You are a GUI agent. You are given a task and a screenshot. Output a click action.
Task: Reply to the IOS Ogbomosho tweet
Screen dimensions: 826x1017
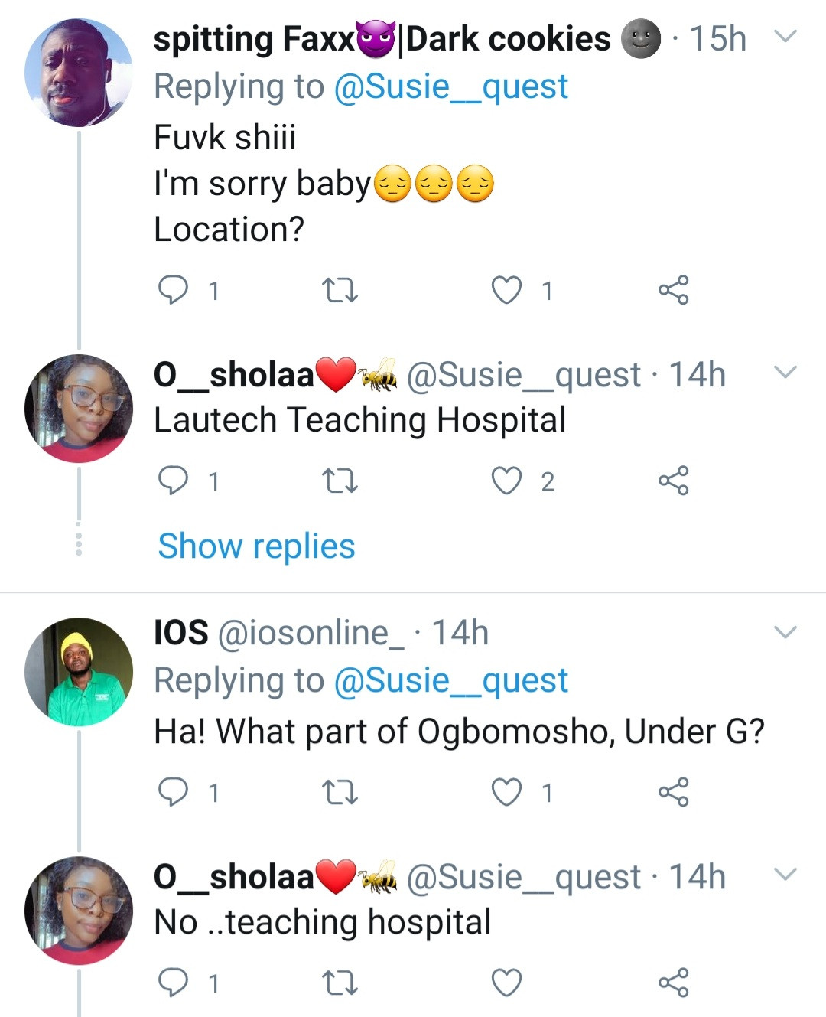173,792
